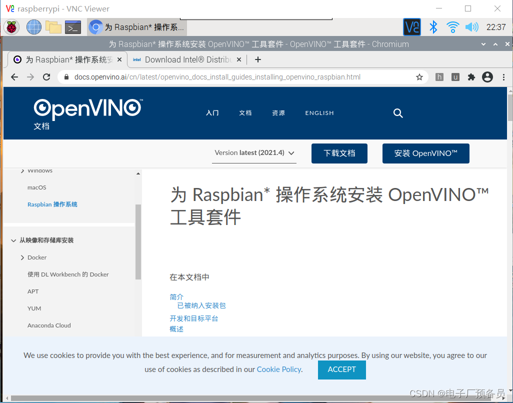Close the Download Intel Distribution tab

[239, 59]
